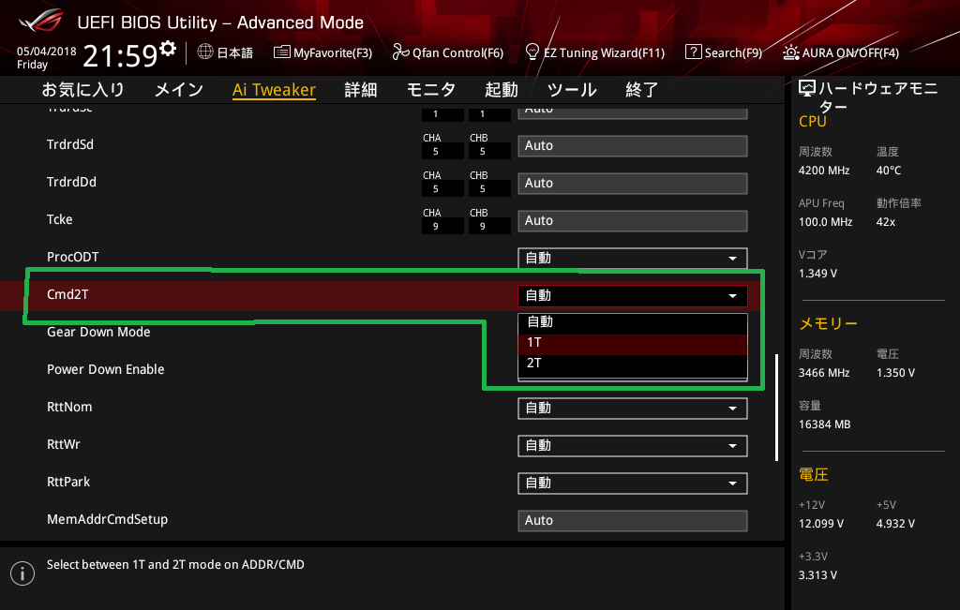Select the TrdrdDd setting label

[x=71, y=183]
